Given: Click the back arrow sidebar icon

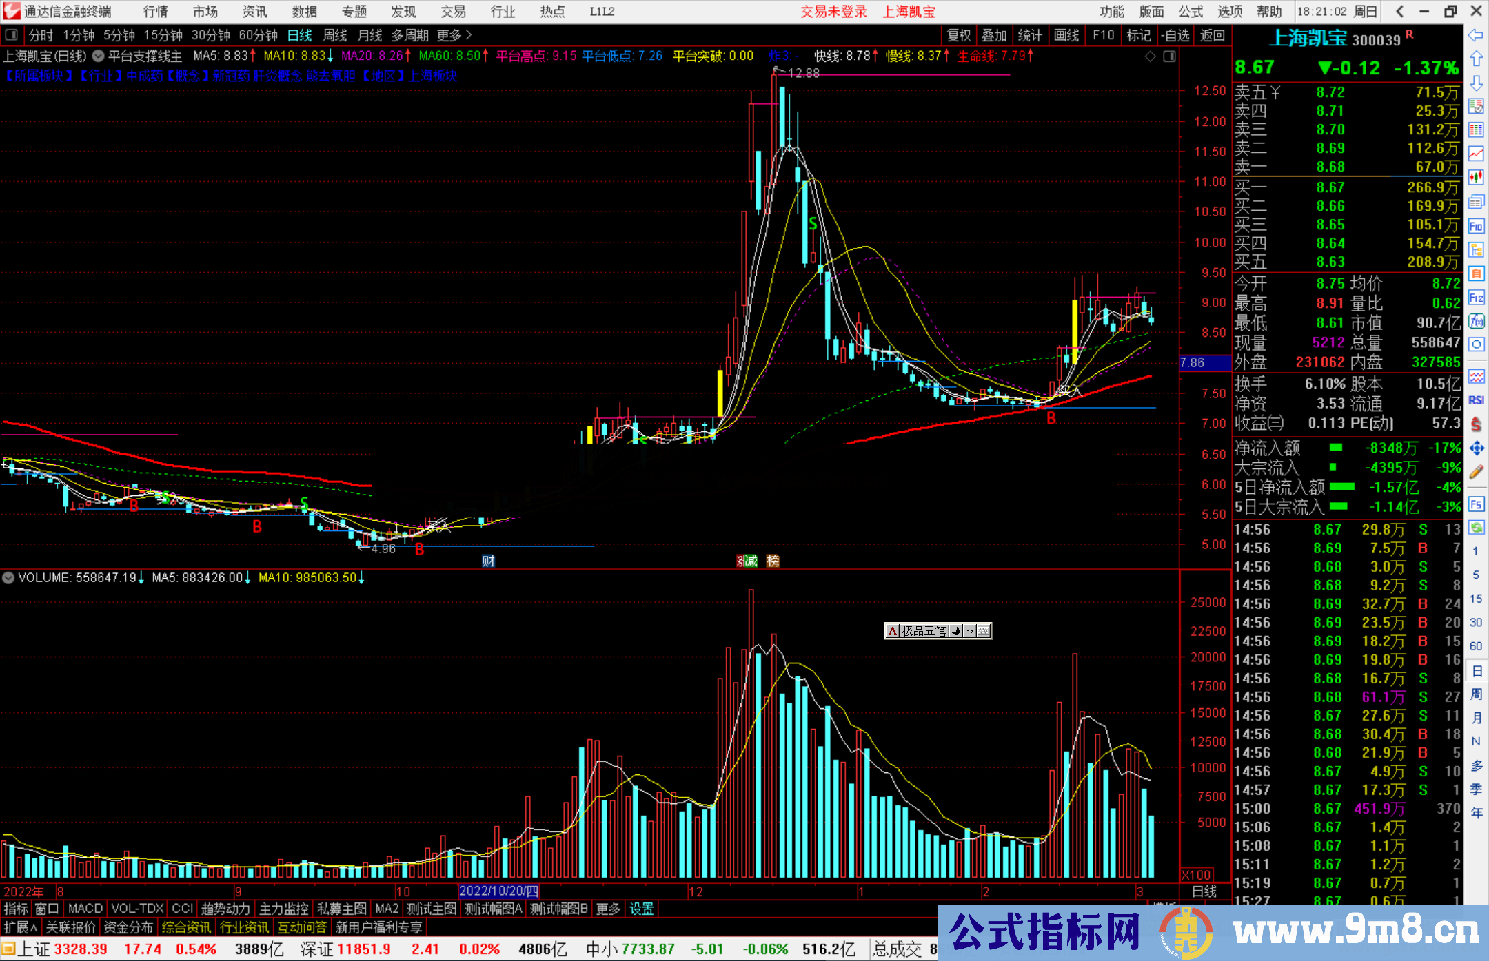Looking at the screenshot, I should tap(1476, 35).
